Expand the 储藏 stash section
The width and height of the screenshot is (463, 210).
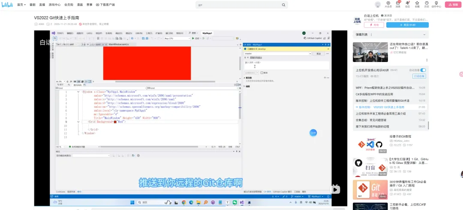click(245, 86)
